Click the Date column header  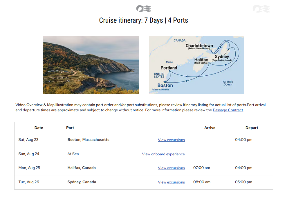pos(39,128)
